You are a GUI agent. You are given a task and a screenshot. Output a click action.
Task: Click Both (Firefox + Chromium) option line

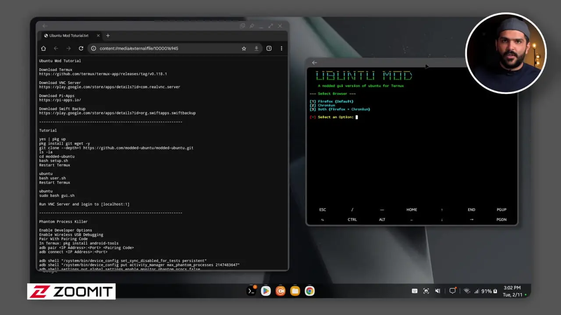(340, 109)
